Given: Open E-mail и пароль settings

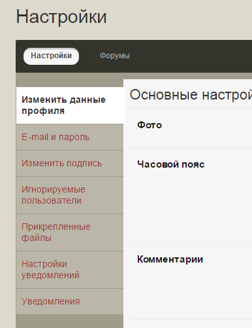Looking at the screenshot, I should 70,137.
